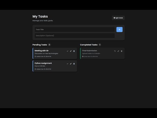Edit the 'Final Submission' task
This screenshot has height=118, width=157.
118,51
